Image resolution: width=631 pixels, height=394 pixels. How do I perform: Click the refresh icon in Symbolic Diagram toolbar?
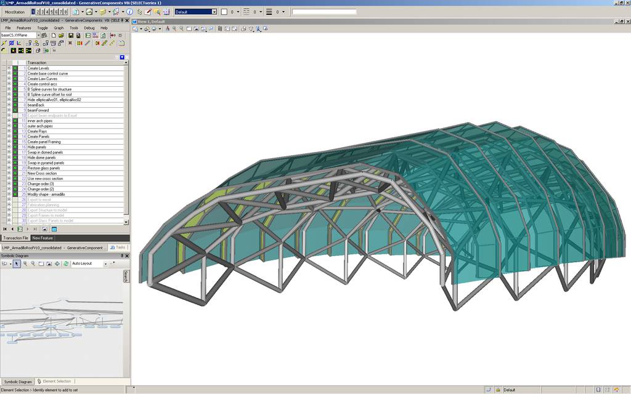[65, 263]
